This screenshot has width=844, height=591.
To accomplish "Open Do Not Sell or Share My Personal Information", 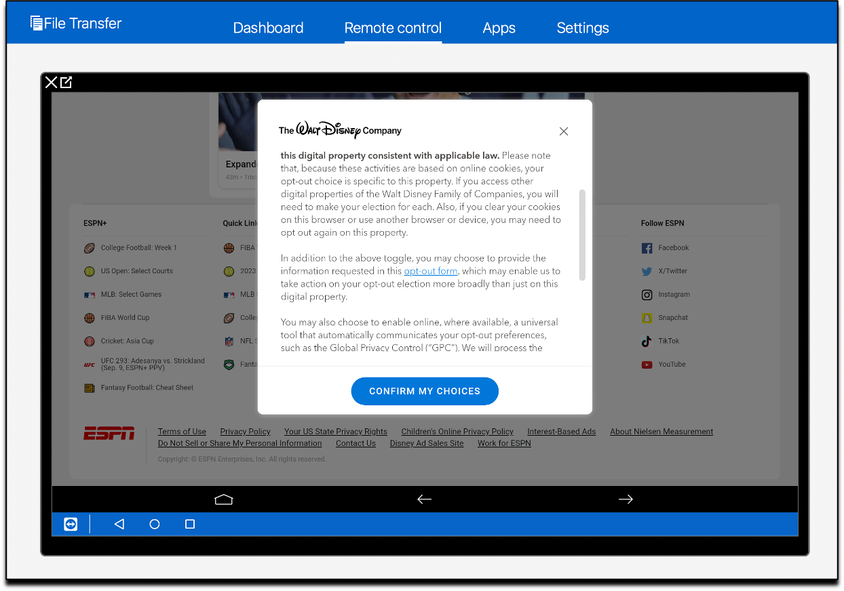I will [x=239, y=443].
